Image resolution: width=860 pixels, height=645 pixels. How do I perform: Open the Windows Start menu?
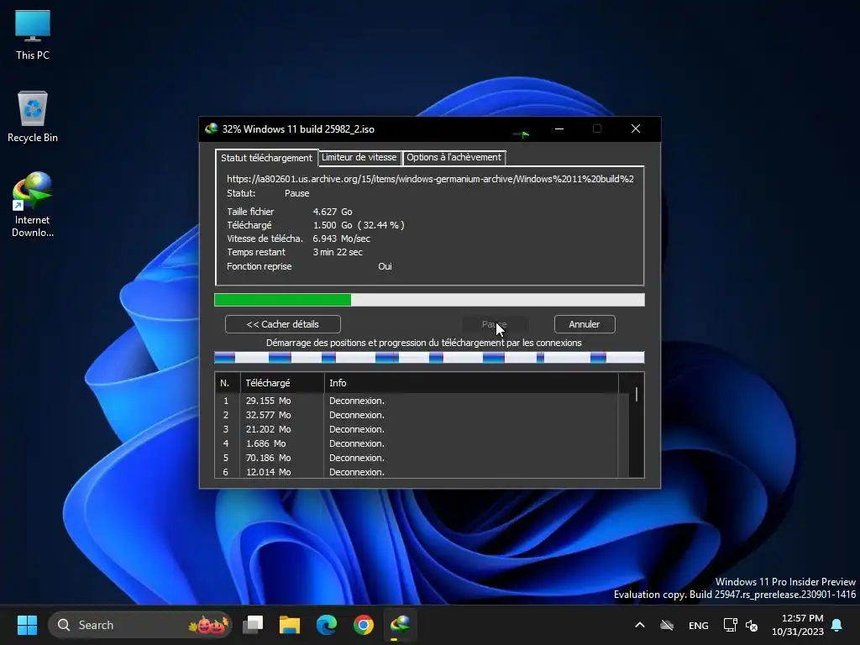pos(27,625)
